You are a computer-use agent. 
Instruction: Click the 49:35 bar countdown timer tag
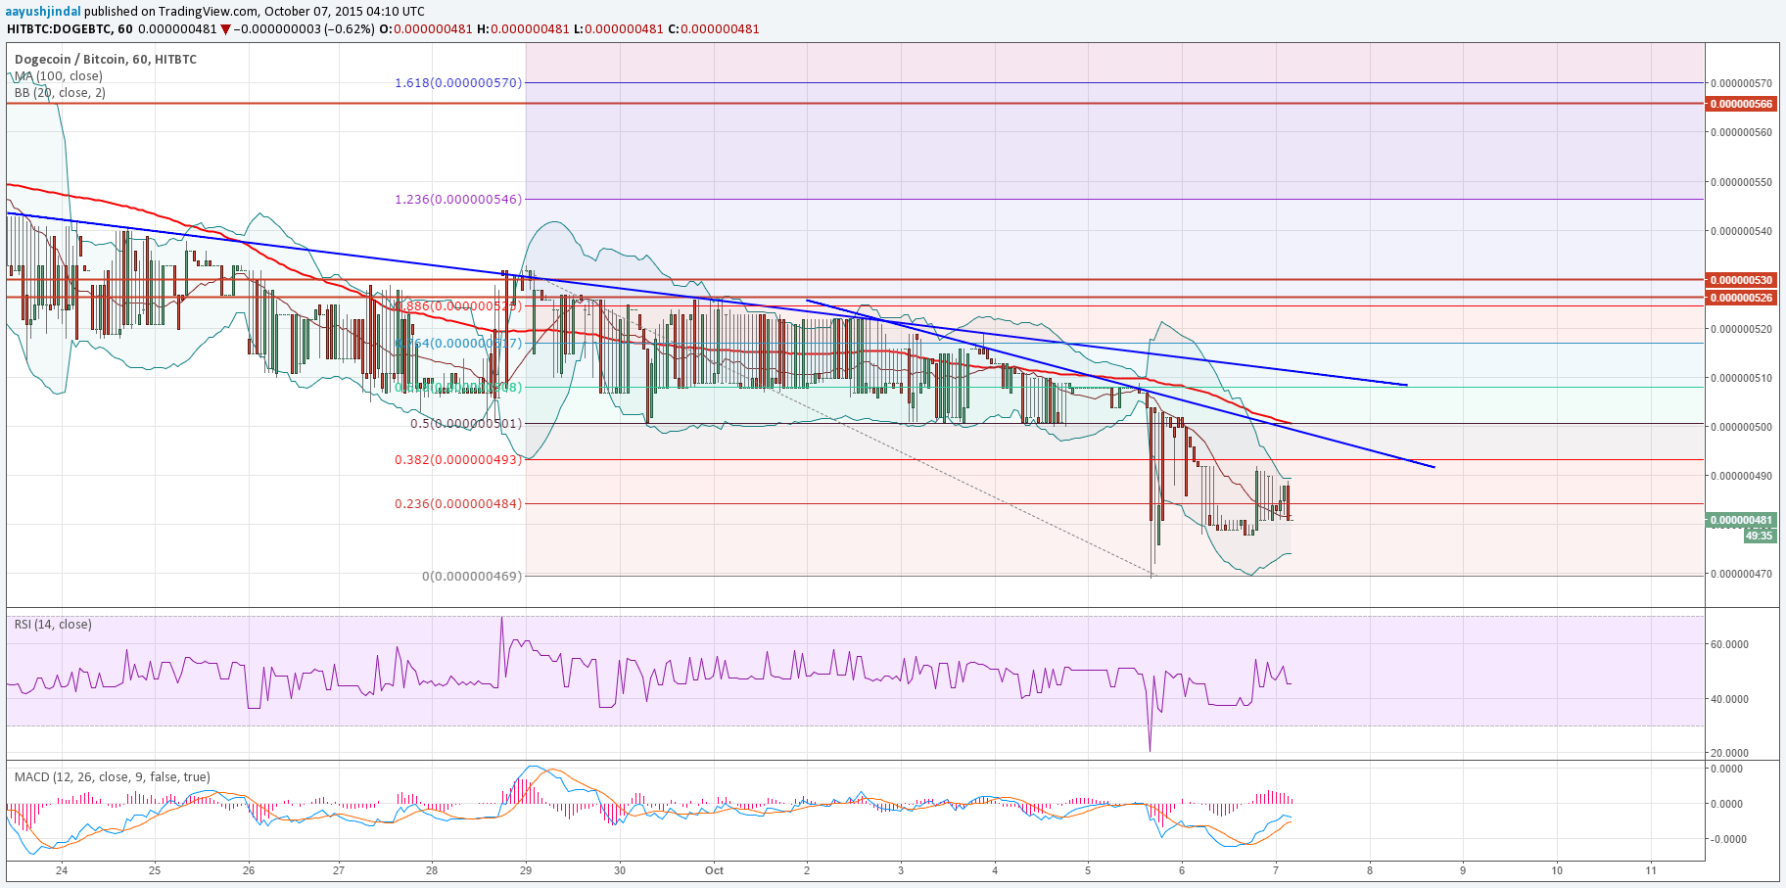click(1759, 536)
